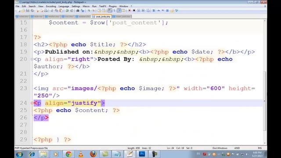This screenshot has height=158, width=281.
Task: Click the Save All toolbar icon
Action: click(x=32, y=11)
